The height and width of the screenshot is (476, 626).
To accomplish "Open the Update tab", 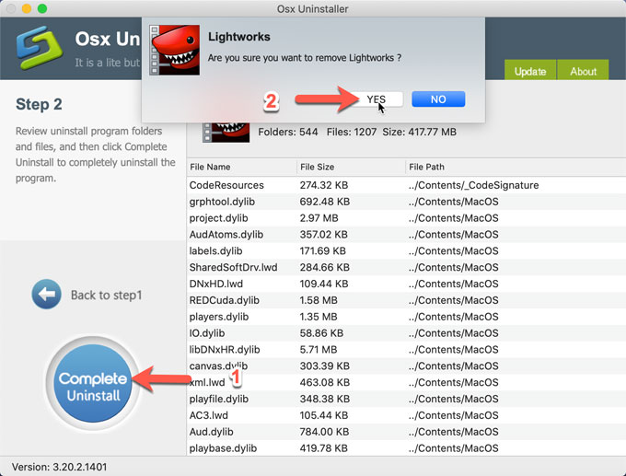I will pos(530,72).
